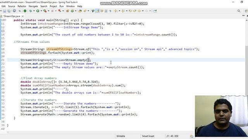Viewport: 248px width, 139px height.
Task: Click the Save icon in toolbar
Action: [5, 11]
